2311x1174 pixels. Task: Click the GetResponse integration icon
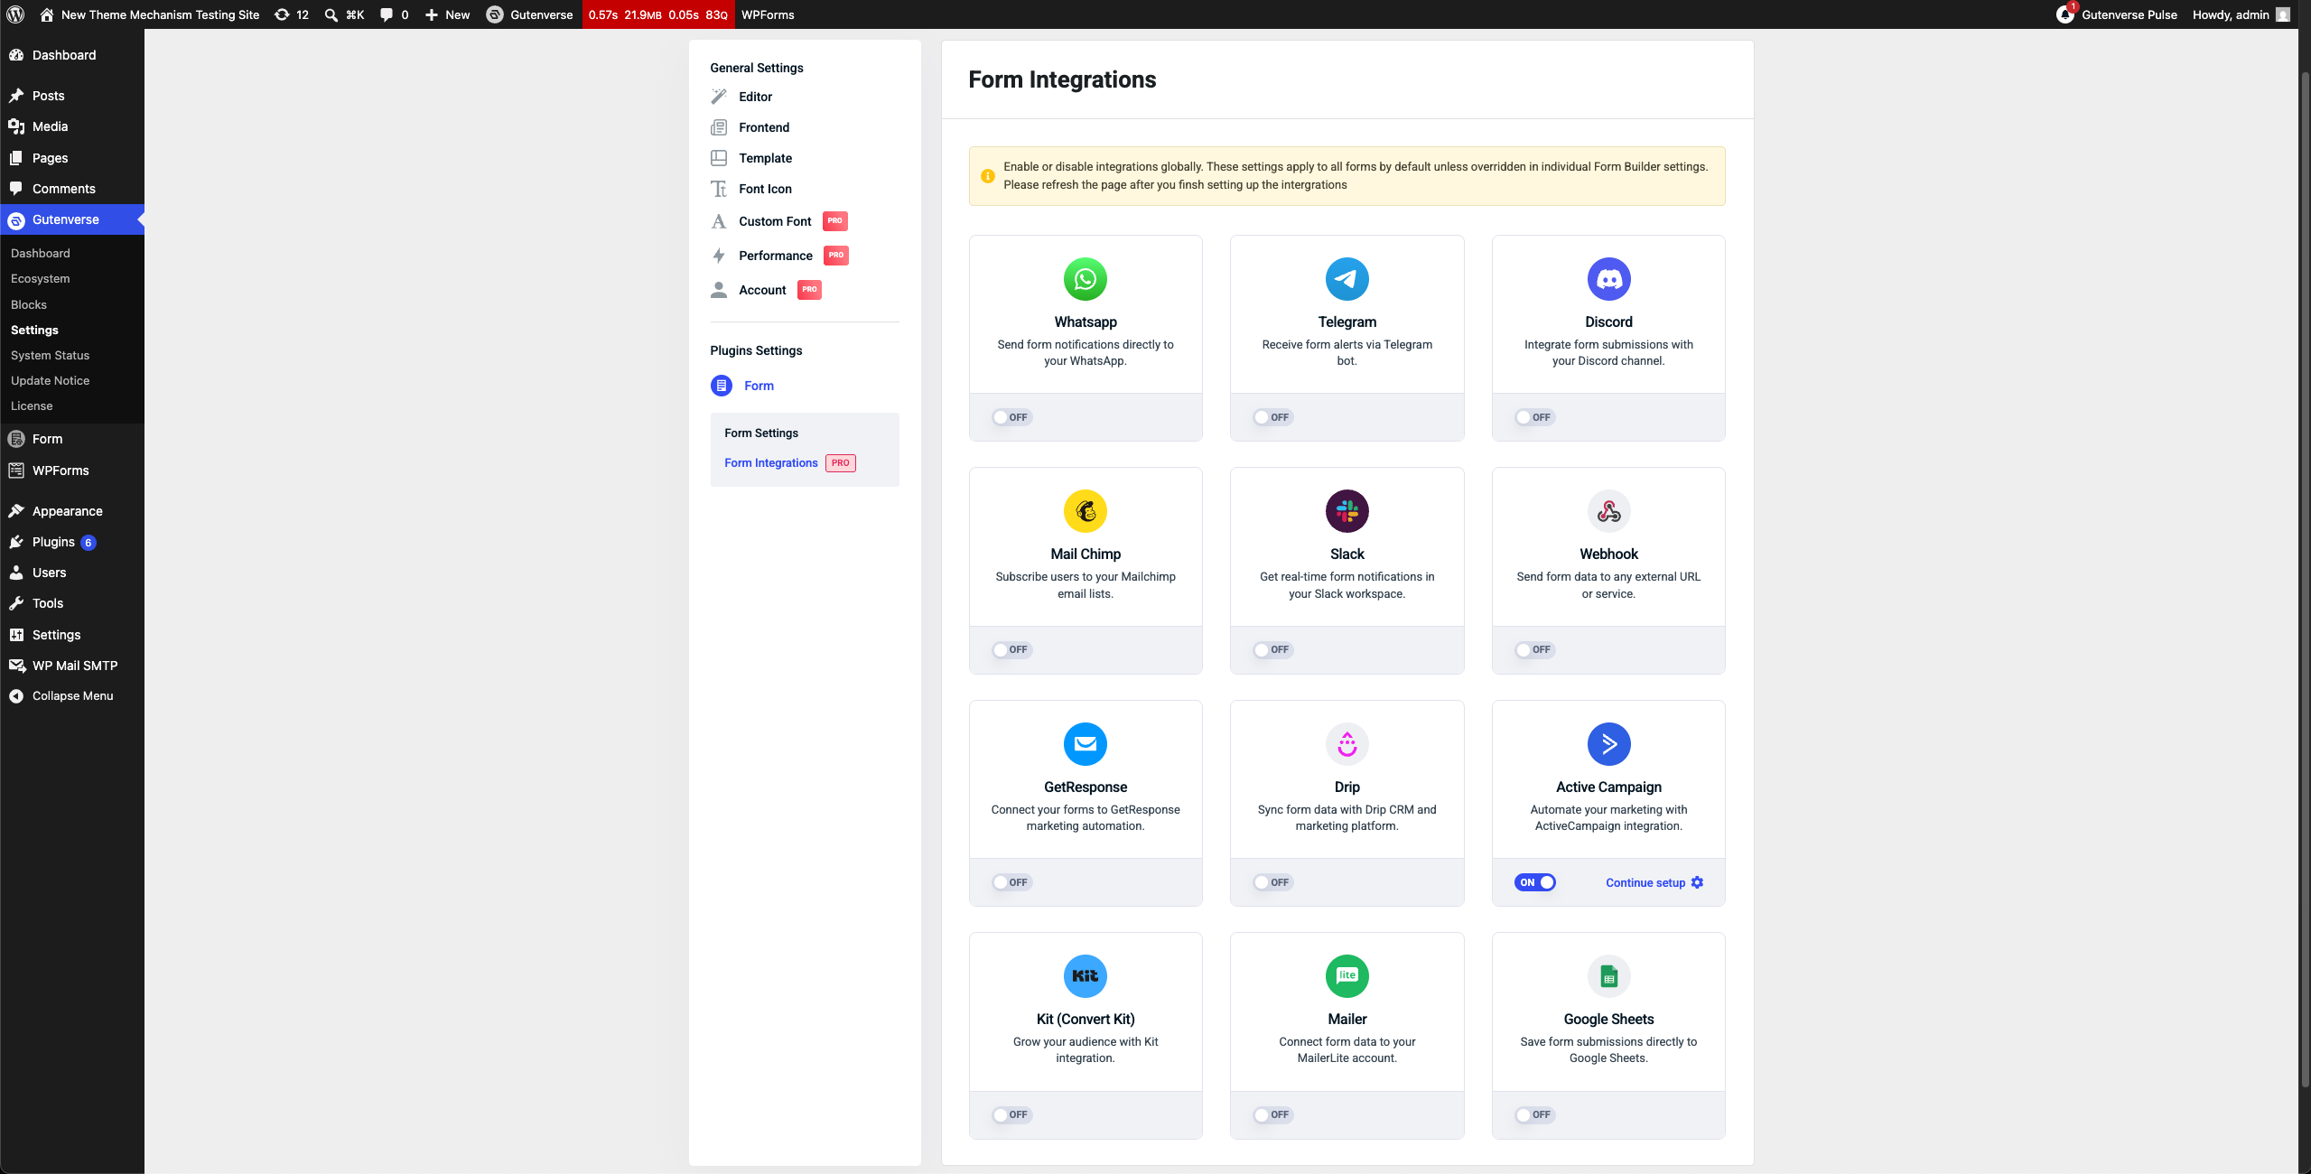pos(1086,744)
